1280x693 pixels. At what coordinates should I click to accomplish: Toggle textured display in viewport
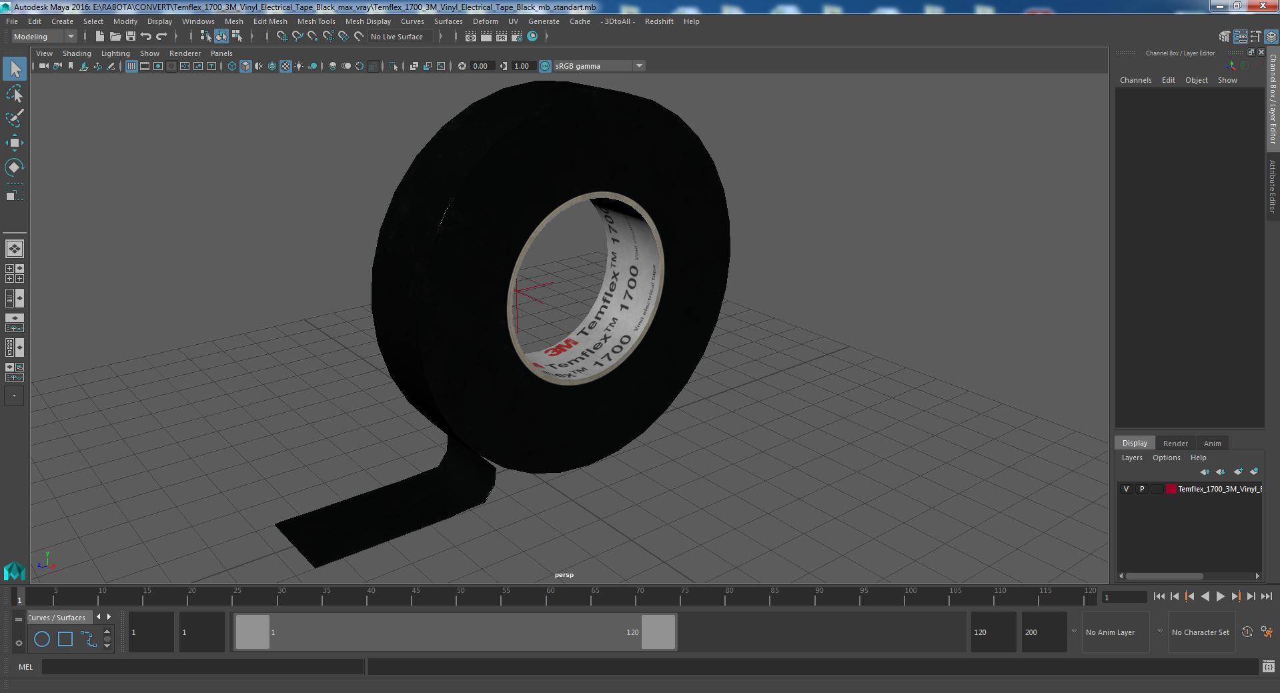[x=285, y=66]
